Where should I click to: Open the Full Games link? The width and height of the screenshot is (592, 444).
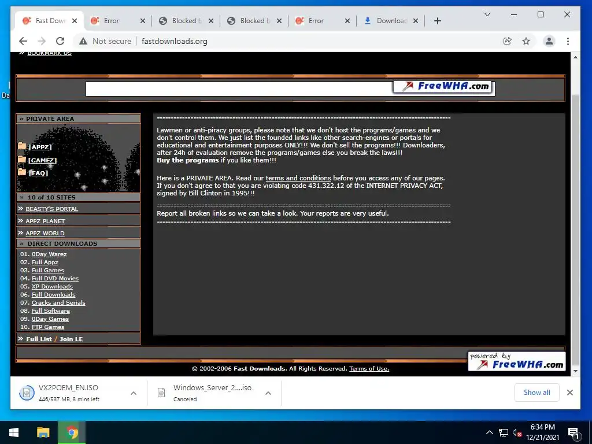[x=48, y=271]
